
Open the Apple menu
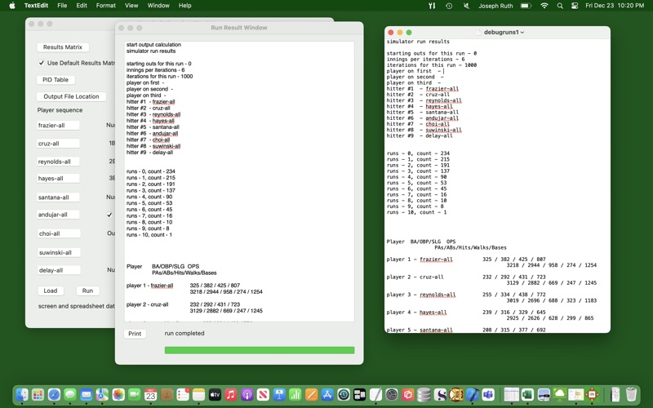click(12, 6)
